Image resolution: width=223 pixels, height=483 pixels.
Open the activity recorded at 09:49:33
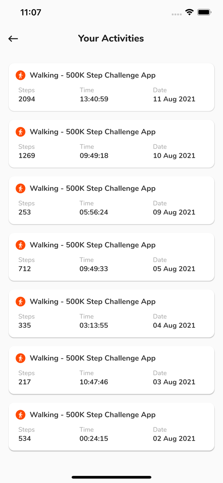tap(111, 257)
